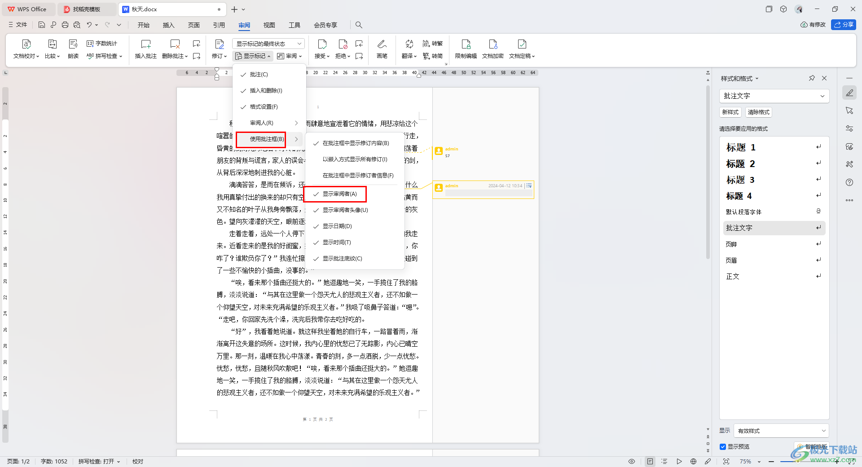Toggle 在批注框中显示修订内容(B)

tap(355, 143)
